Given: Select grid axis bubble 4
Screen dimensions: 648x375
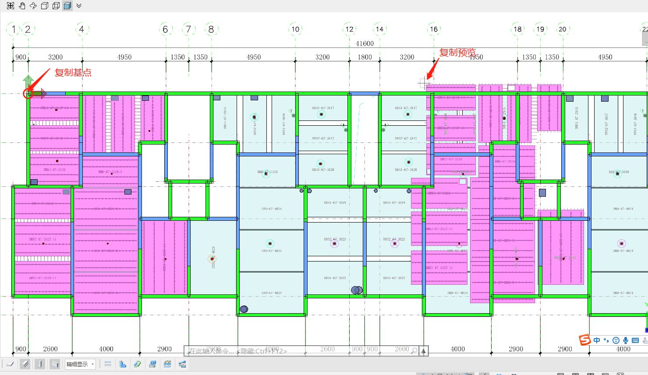Looking at the screenshot, I should pyautogui.click(x=82, y=29).
